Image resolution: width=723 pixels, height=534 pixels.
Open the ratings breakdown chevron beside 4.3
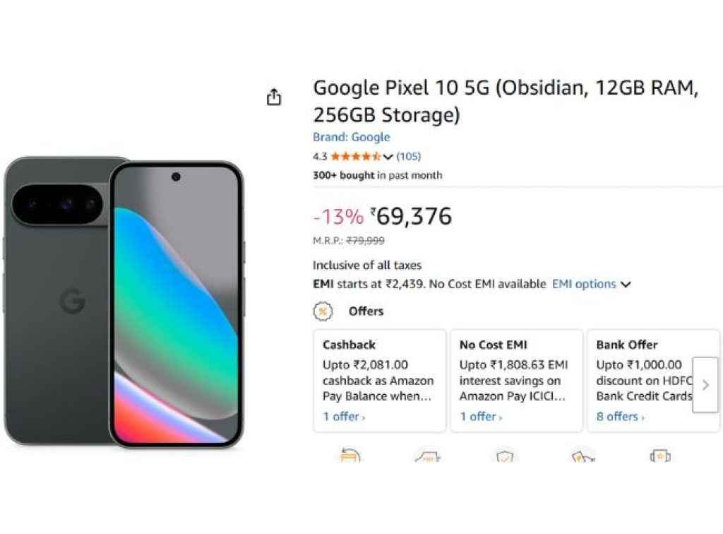click(x=388, y=157)
